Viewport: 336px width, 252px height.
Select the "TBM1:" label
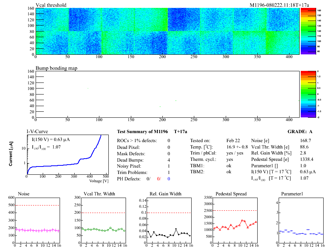click(197, 166)
